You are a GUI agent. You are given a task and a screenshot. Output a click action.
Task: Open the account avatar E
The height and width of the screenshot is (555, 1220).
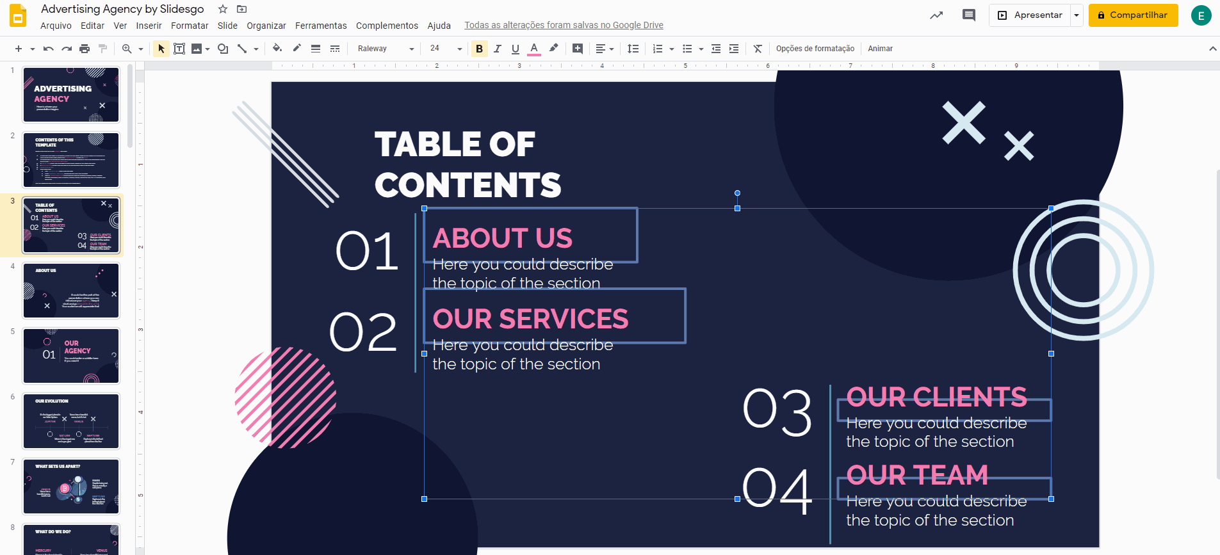tap(1201, 15)
